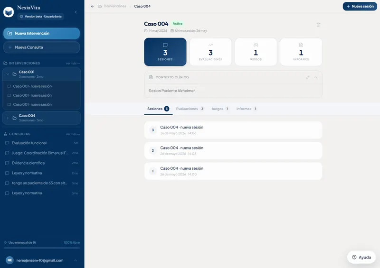This screenshot has height=268, width=380.
Task: Open the Juegos stat card
Action: click(x=256, y=52)
